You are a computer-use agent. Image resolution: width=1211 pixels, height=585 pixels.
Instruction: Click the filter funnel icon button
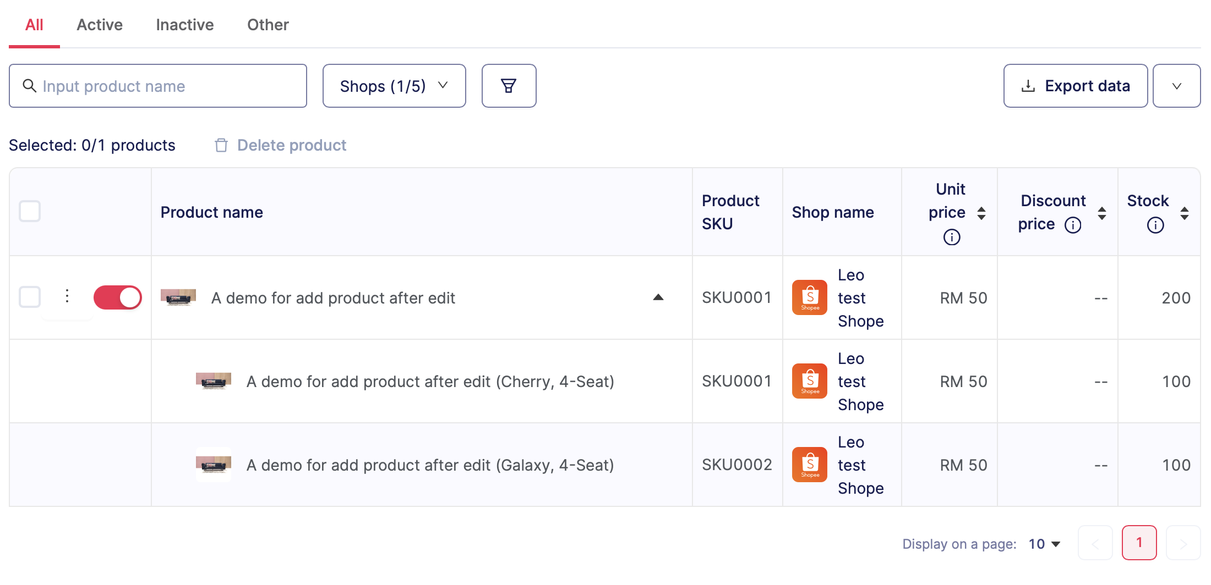[x=509, y=86]
